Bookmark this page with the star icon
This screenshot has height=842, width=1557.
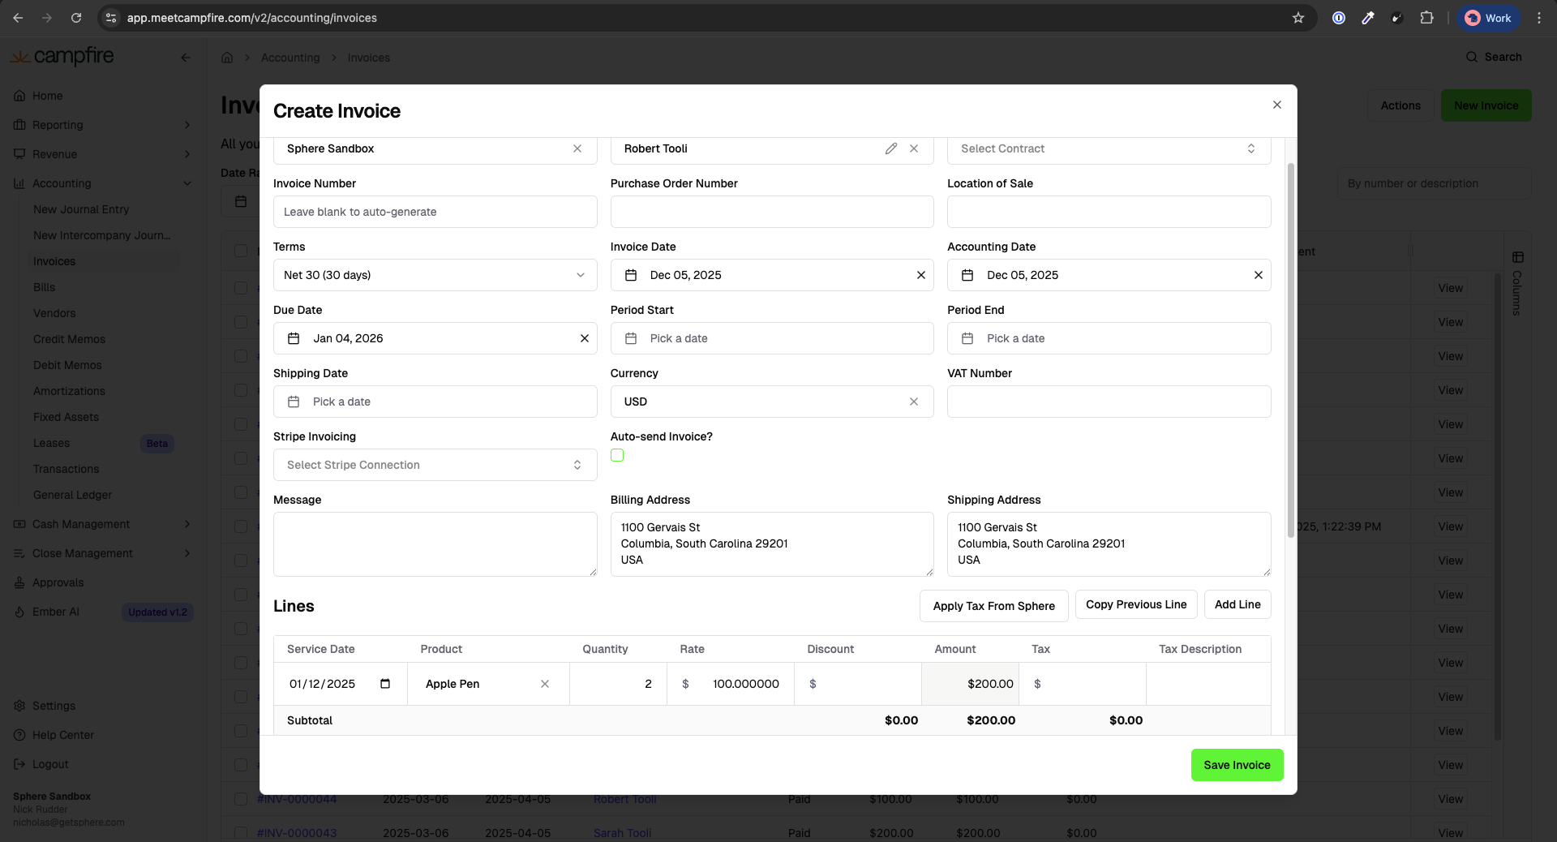pyautogui.click(x=1298, y=18)
